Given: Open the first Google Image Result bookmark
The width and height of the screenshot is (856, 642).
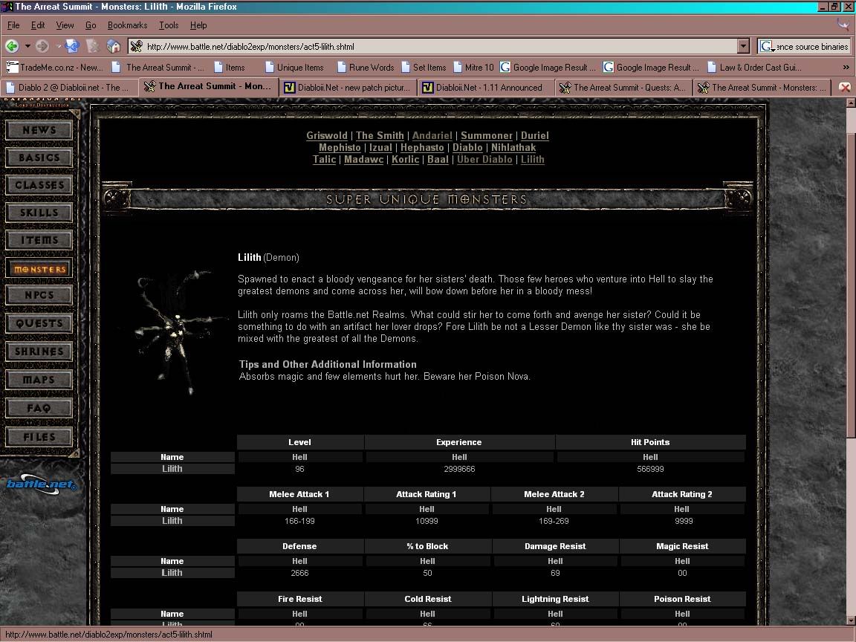Looking at the screenshot, I should coord(548,67).
